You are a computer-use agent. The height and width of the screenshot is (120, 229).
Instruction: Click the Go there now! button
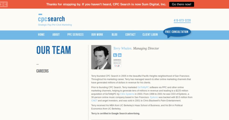coord(181,4)
